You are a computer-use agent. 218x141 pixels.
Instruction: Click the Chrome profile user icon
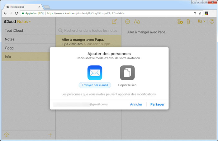click(x=194, y=2)
